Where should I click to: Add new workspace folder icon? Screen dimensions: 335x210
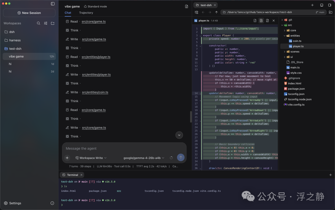pos(52,23)
